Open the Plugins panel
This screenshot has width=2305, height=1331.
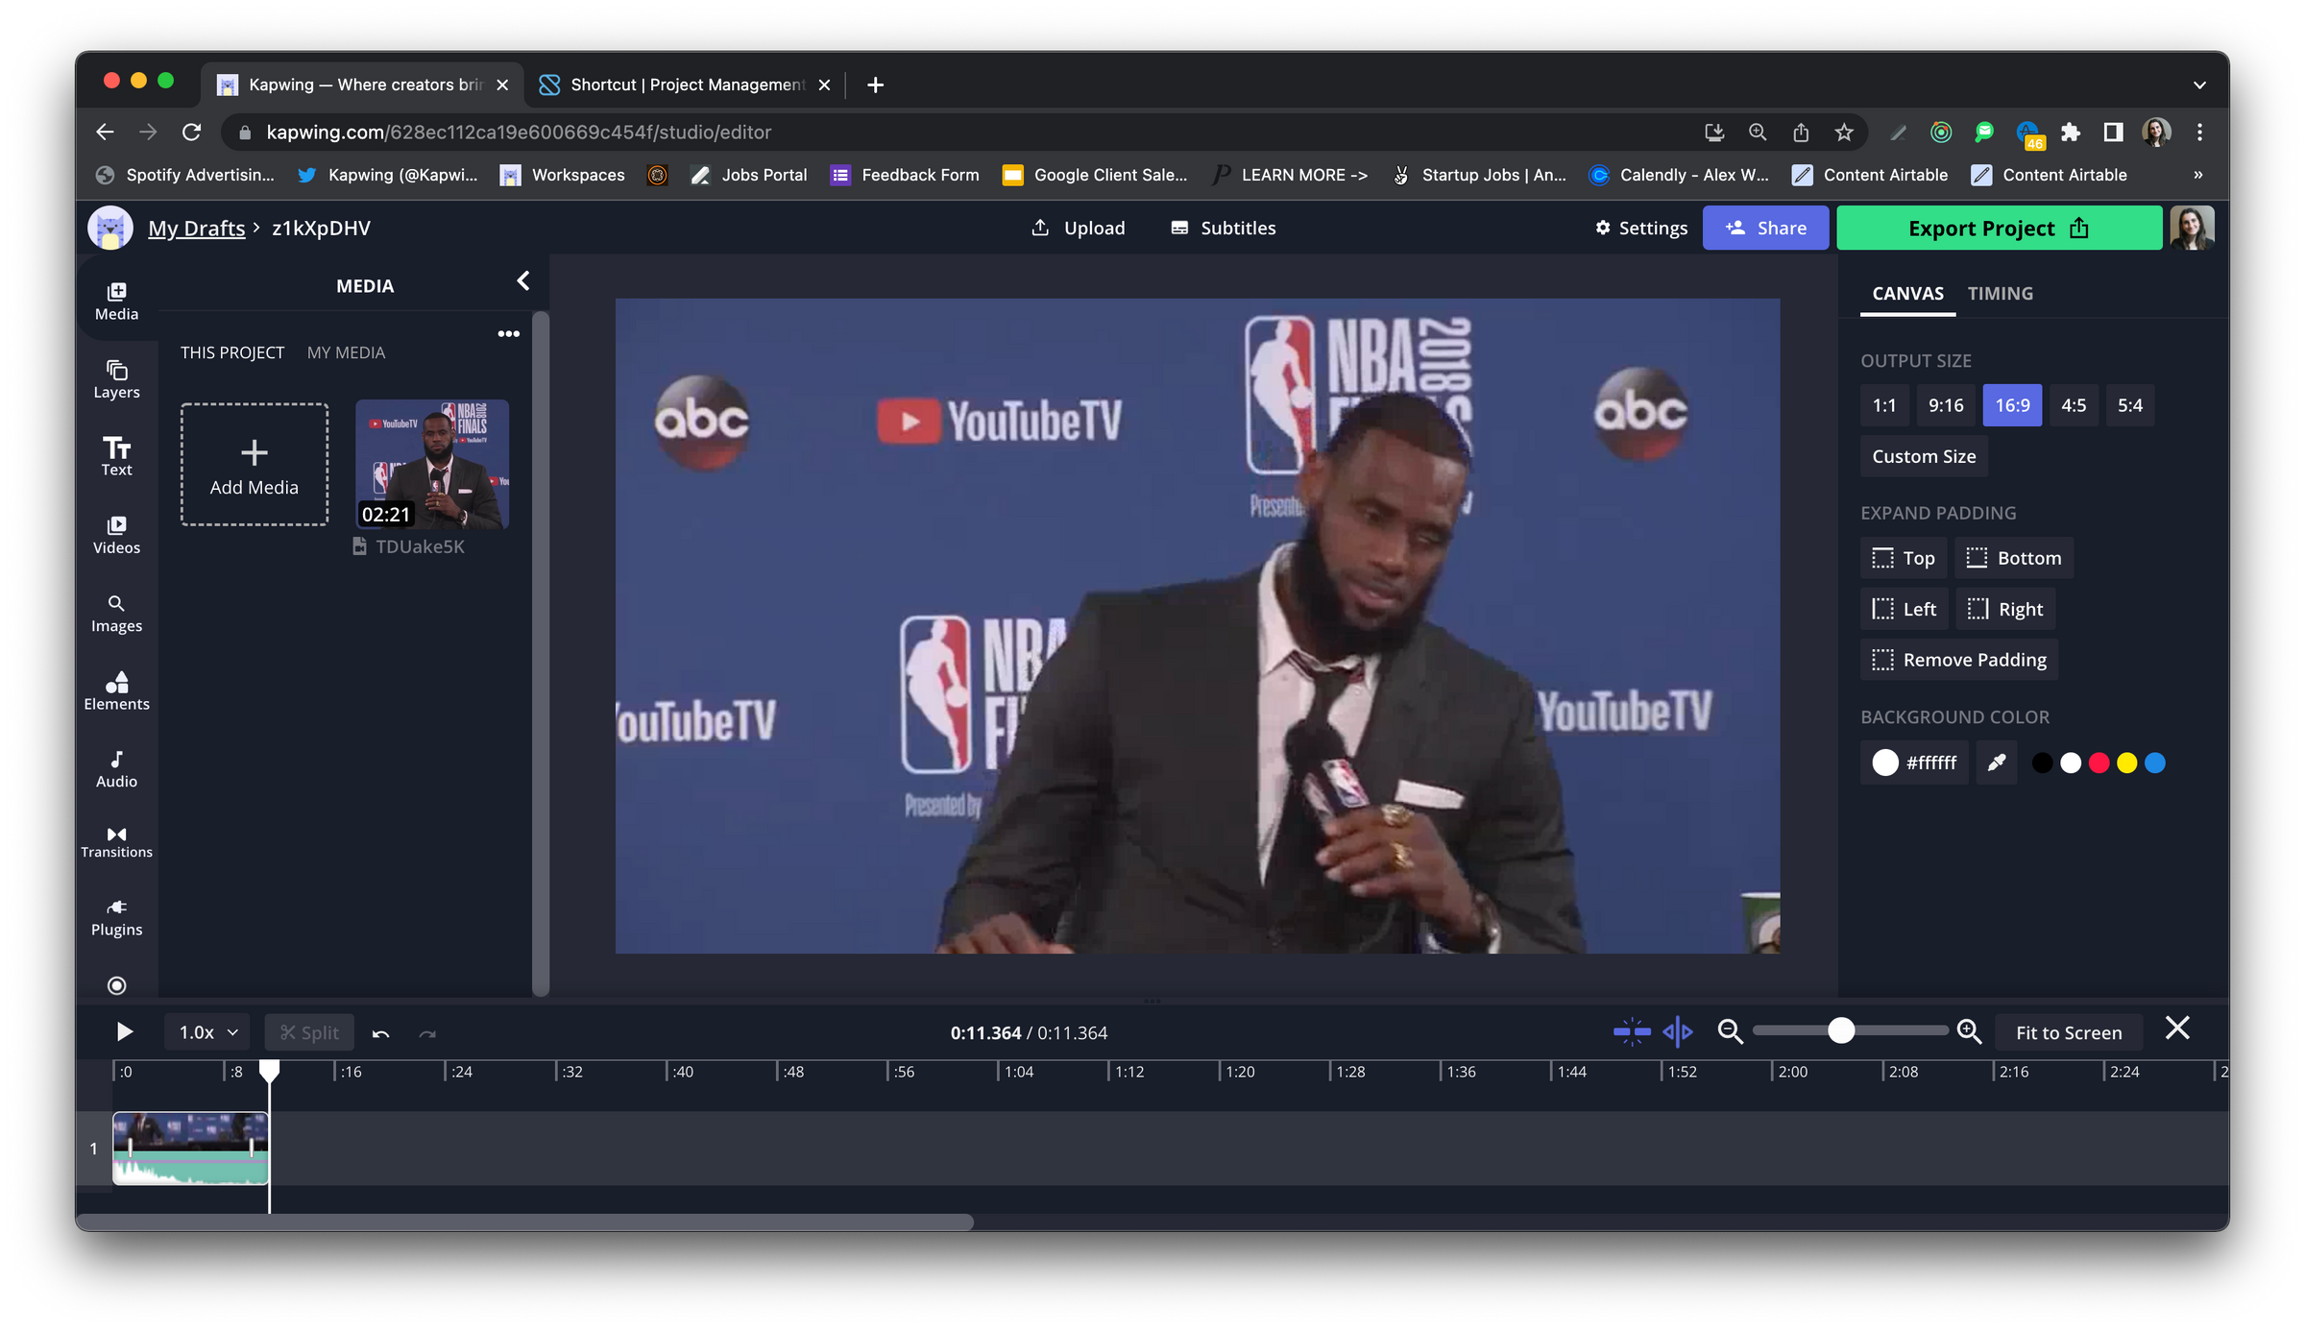pyautogui.click(x=115, y=915)
